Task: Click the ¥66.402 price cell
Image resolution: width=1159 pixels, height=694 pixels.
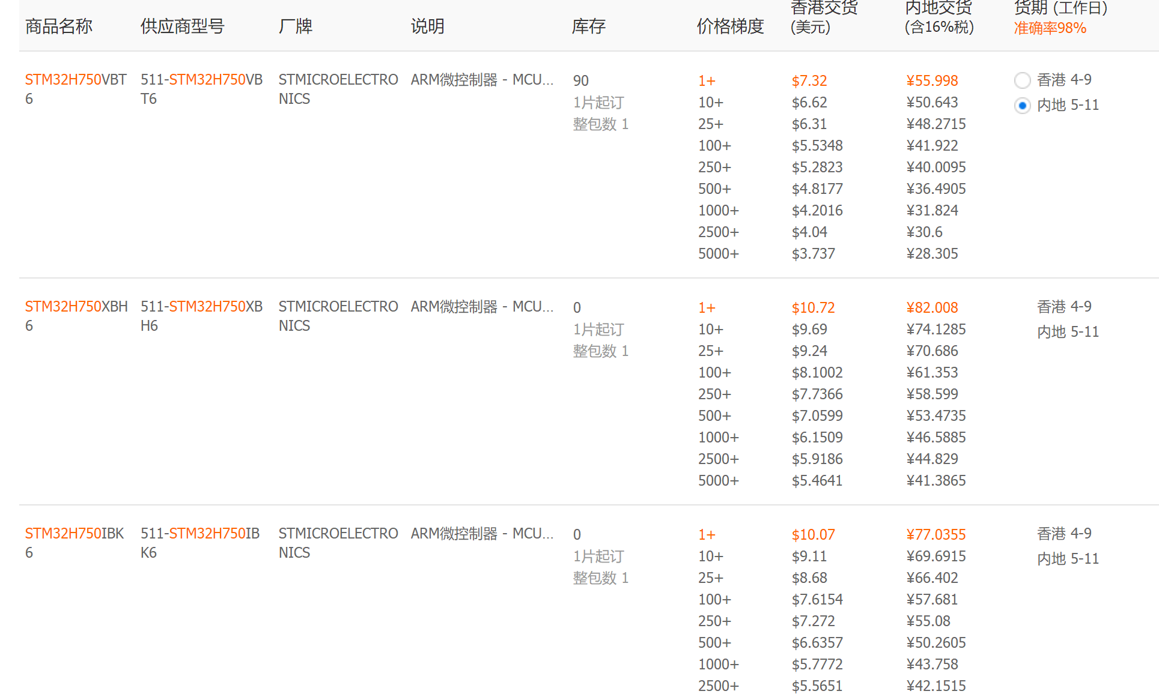Action: coord(932,578)
